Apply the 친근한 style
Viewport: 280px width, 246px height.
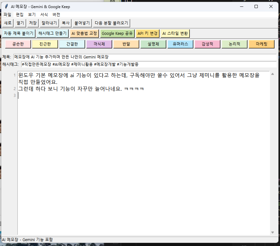click(45, 44)
